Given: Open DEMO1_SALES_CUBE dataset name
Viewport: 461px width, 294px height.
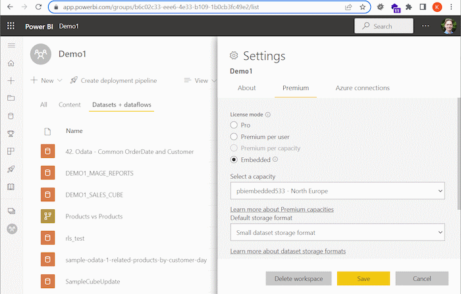Looking at the screenshot, I should [x=94, y=195].
